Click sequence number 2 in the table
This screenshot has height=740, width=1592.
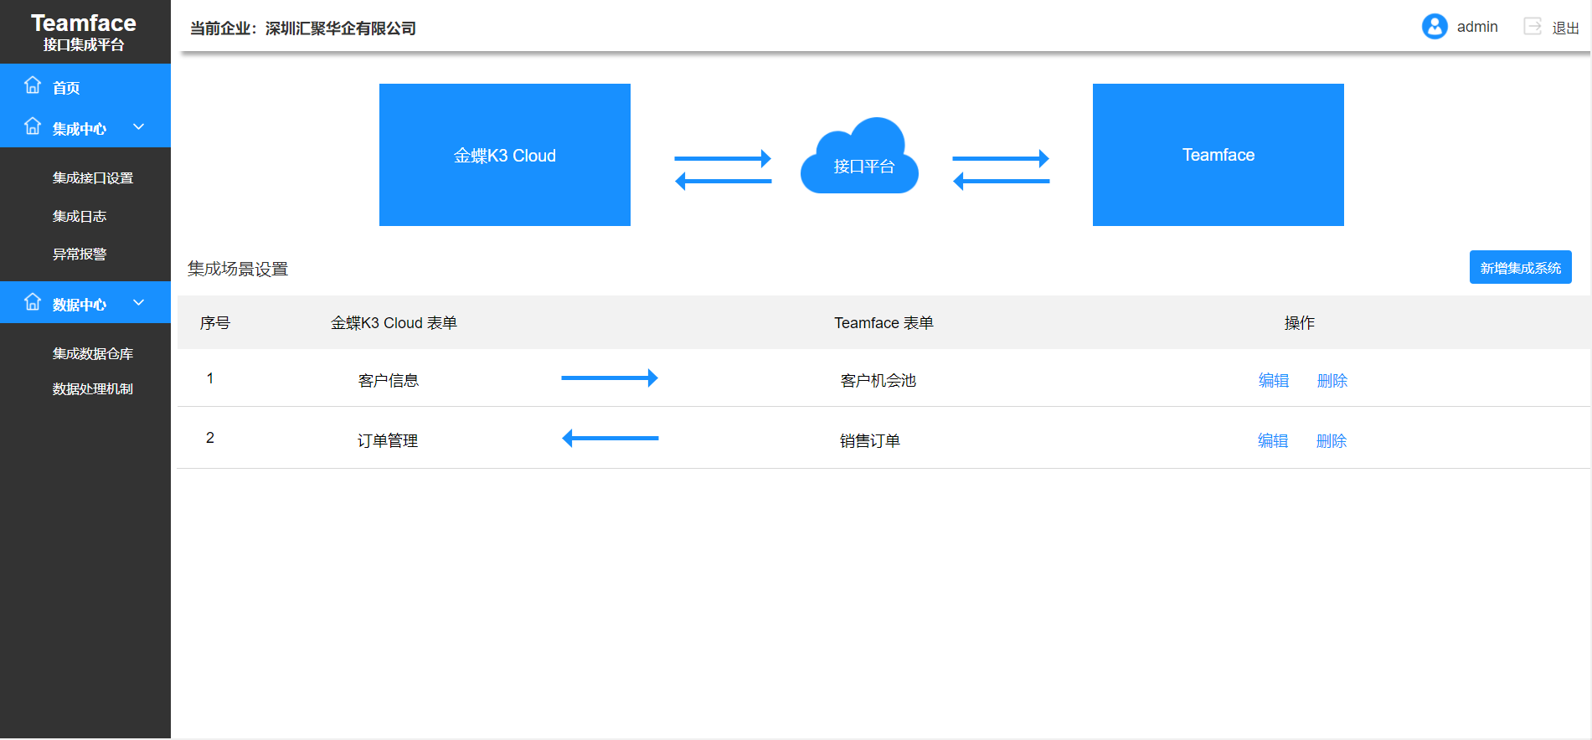[210, 438]
